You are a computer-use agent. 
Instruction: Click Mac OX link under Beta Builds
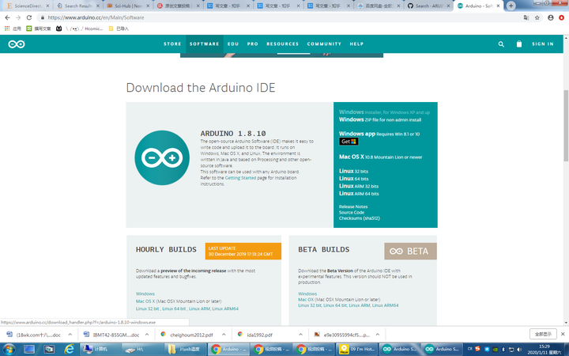[x=306, y=300]
